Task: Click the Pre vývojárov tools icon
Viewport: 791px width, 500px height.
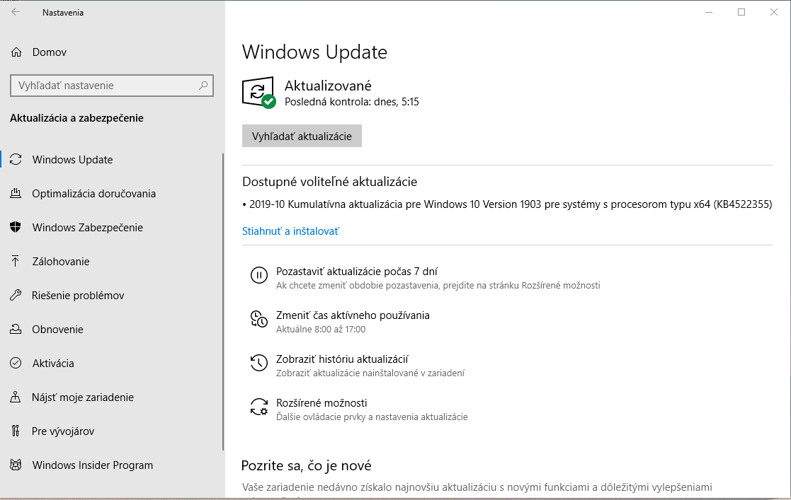Action: coord(16,431)
